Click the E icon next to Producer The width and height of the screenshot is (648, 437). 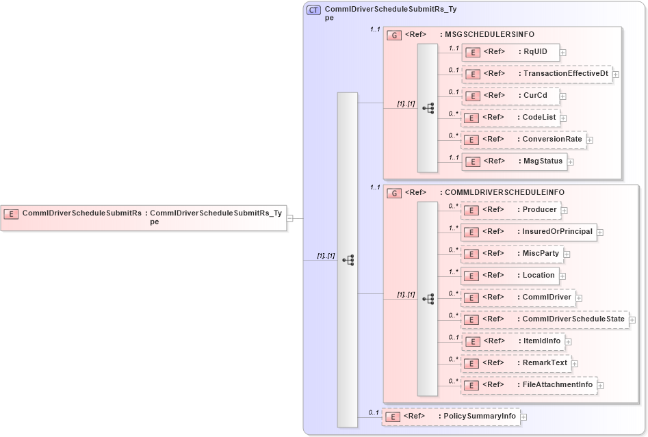(x=471, y=210)
